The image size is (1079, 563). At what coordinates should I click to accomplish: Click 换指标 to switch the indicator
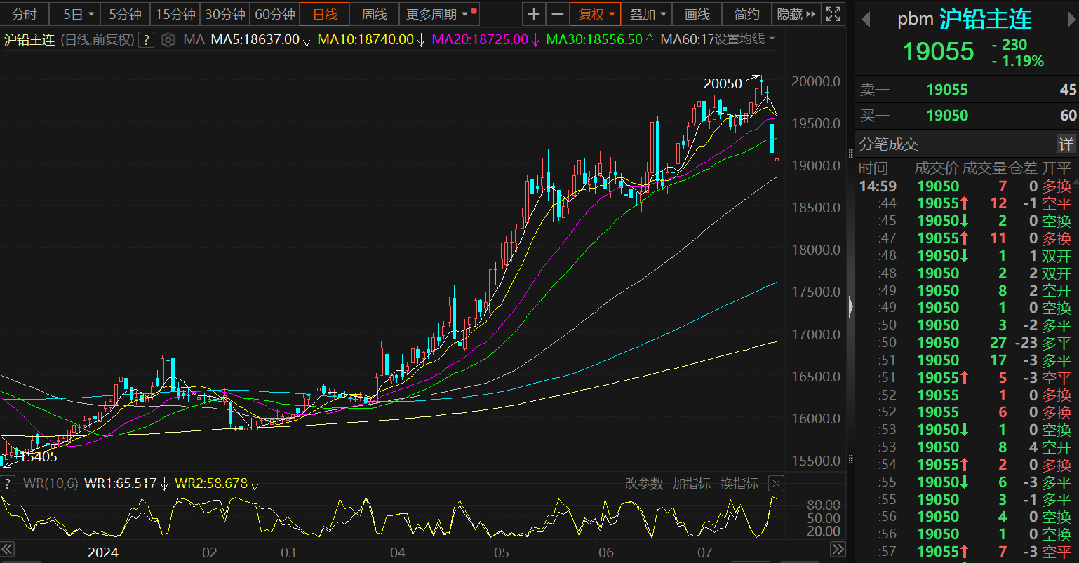click(x=738, y=483)
